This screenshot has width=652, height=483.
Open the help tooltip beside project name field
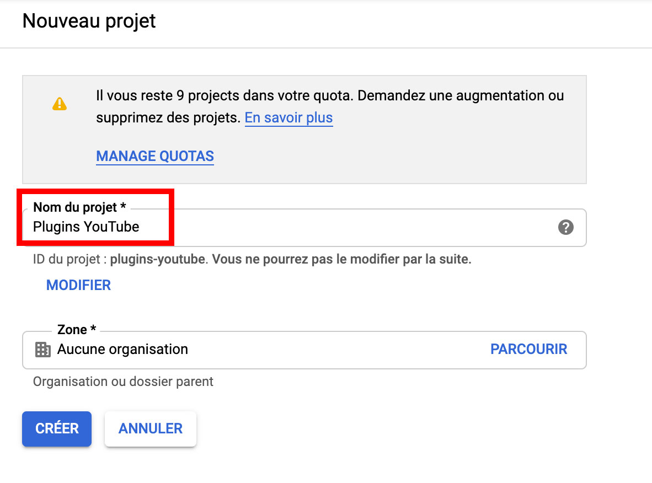pos(566,227)
